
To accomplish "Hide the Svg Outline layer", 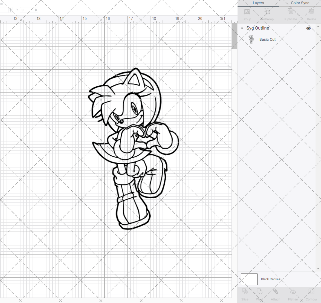I will (x=308, y=28).
